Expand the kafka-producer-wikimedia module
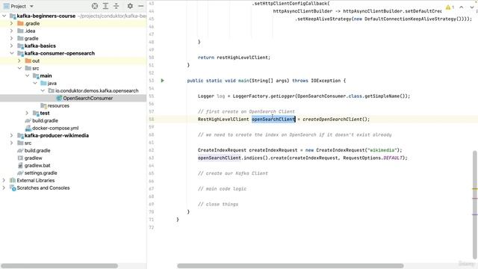Image resolution: width=478 pixels, height=269 pixels. click(x=12, y=135)
